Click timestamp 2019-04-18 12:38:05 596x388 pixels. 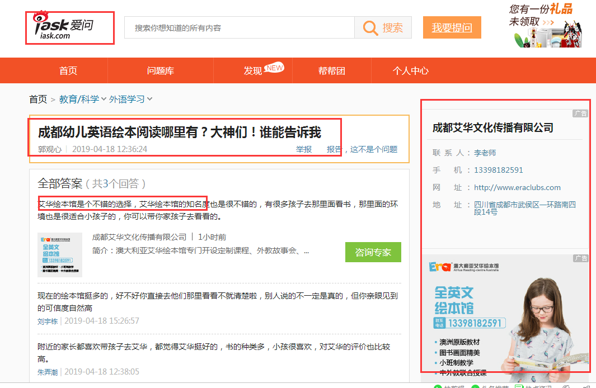pyautogui.click(x=102, y=372)
